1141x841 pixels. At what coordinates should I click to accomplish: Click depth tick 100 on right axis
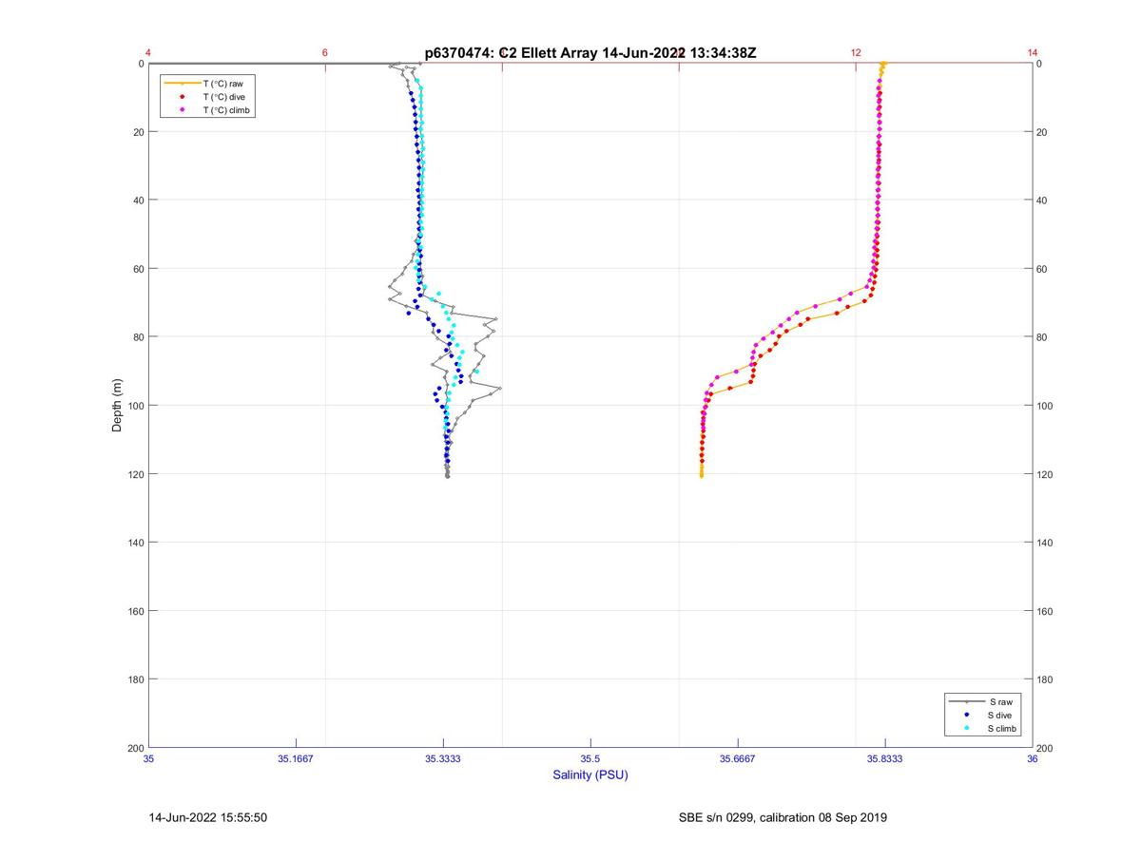tap(1047, 406)
